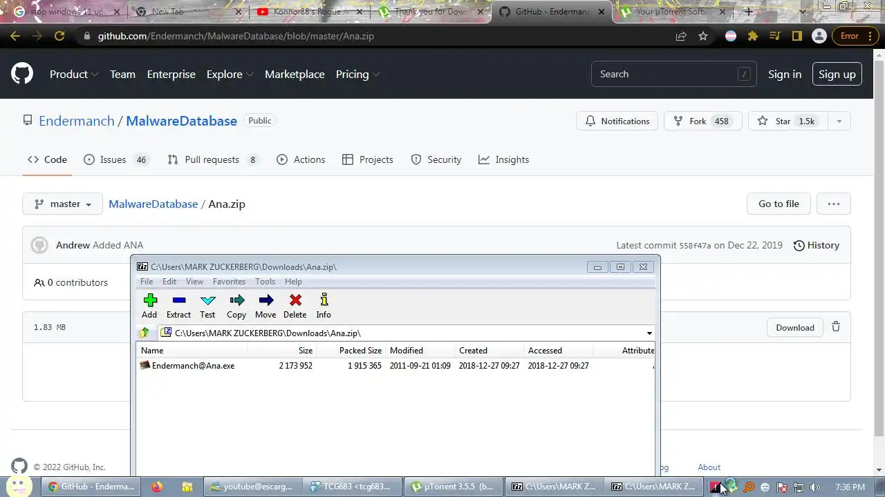Share this page via the address bar icon
Image resolution: width=885 pixels, height=497 pixels.
click(681, 36)
